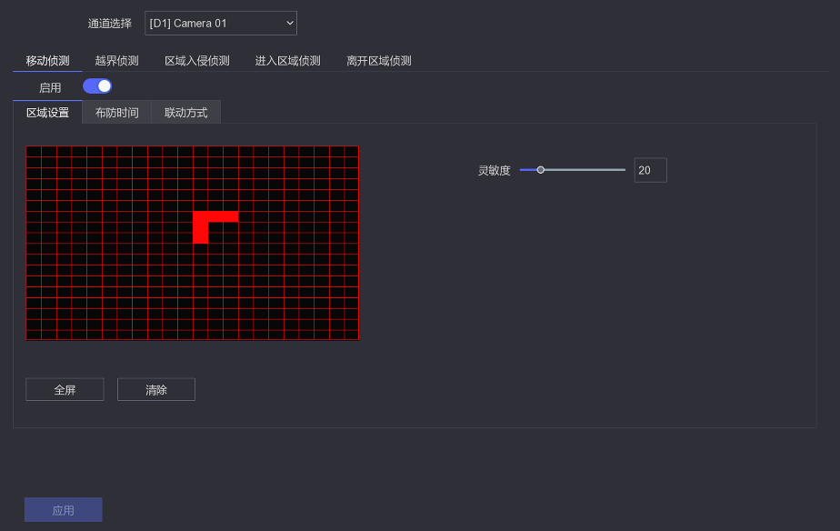
Task: Click the chevron arrow in channel combo box
Action: 289,23
